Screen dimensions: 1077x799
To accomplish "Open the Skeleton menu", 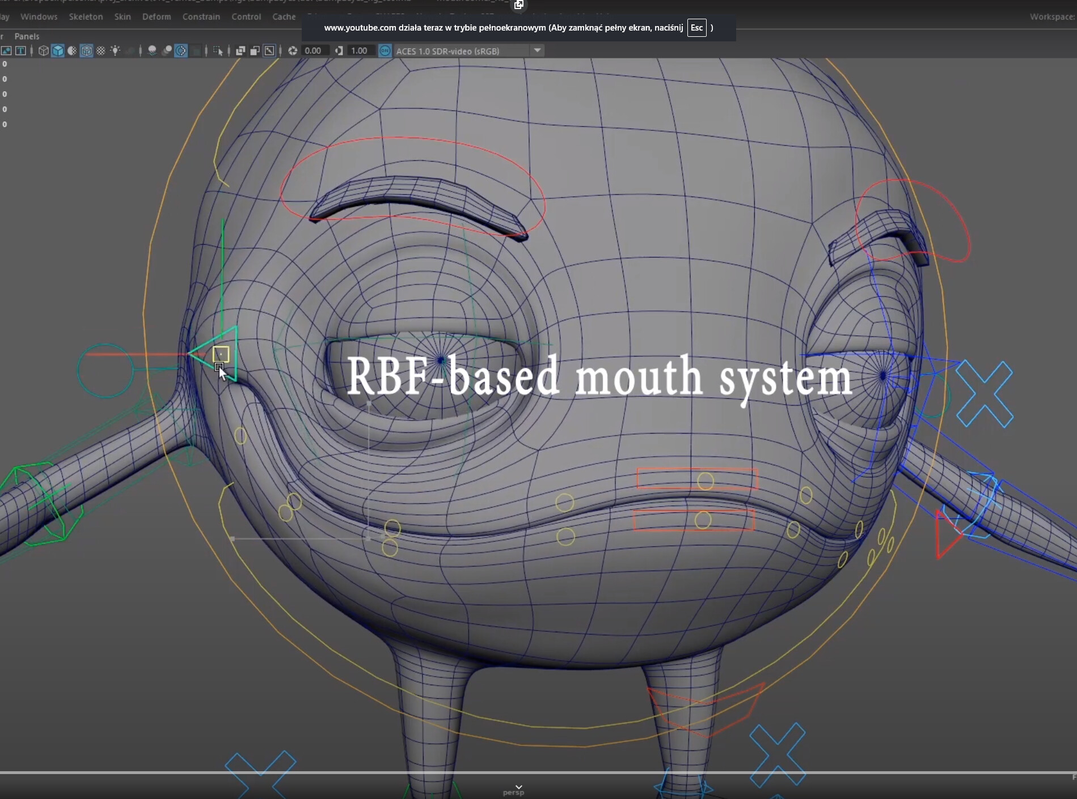I will tap(86, 16).
